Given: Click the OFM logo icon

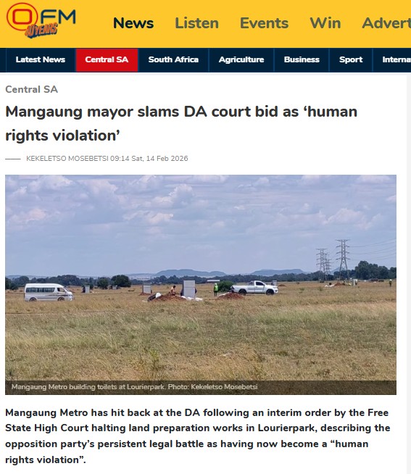Looking at the screenshot, I should [41, 20].
